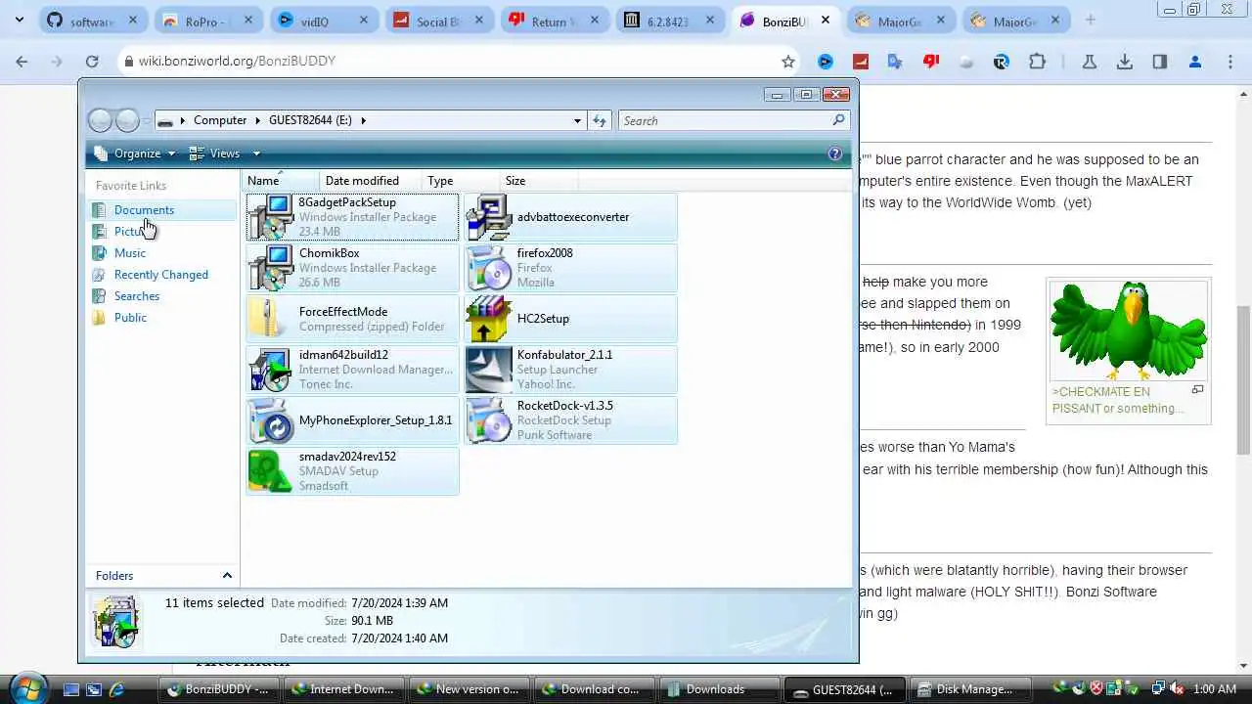The height and width of the screenshot is (704, 1252).
Task: Select the firefox2008 file icon
Action: 488,268
